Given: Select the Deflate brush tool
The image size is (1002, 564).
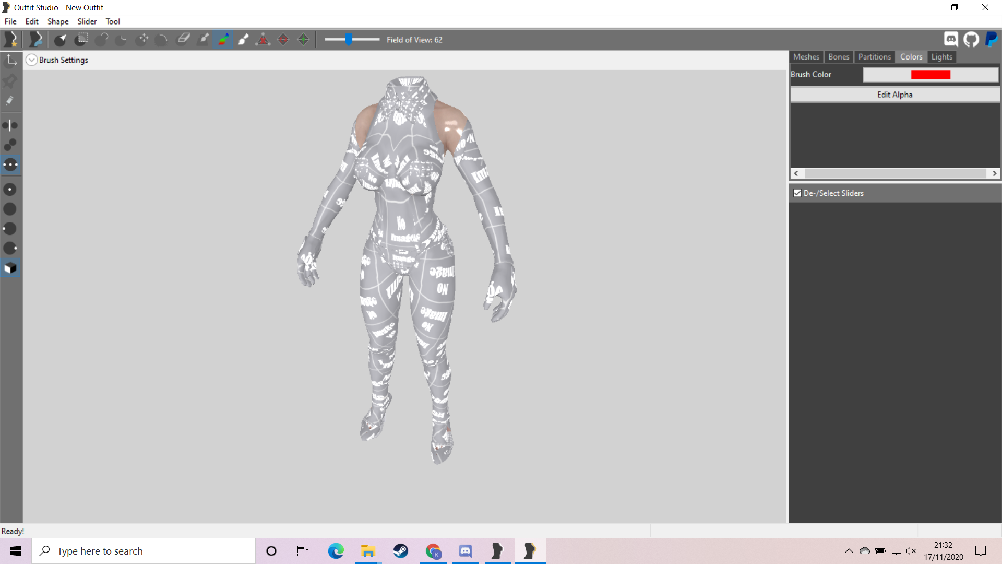Looking at the screenshot, I should coord(121,40).
